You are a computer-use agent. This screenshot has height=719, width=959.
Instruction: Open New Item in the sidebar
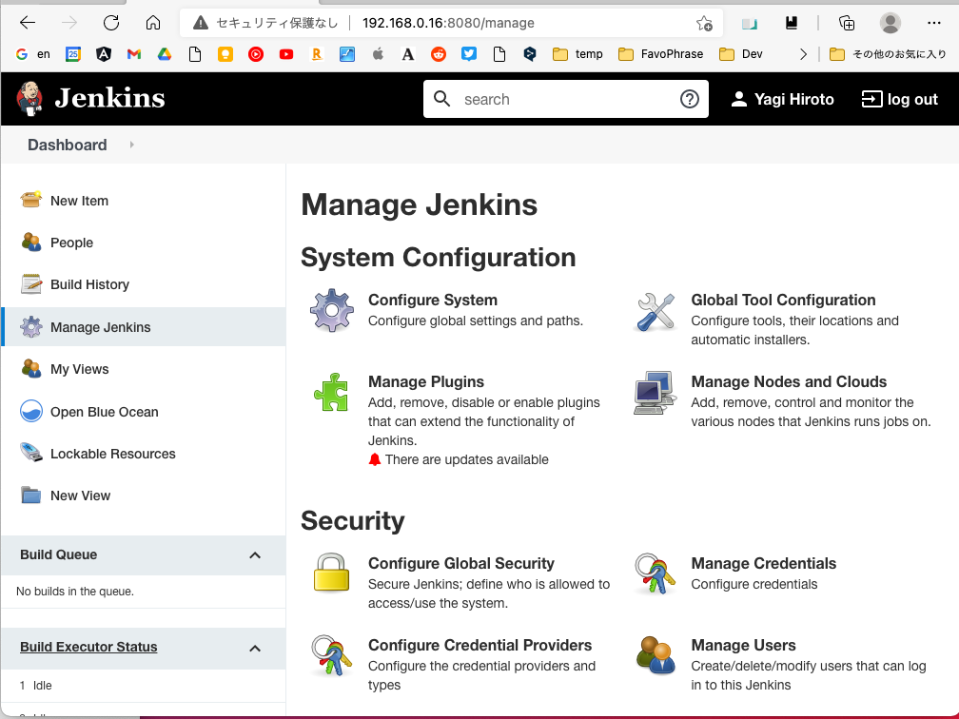tap(79, 201)
